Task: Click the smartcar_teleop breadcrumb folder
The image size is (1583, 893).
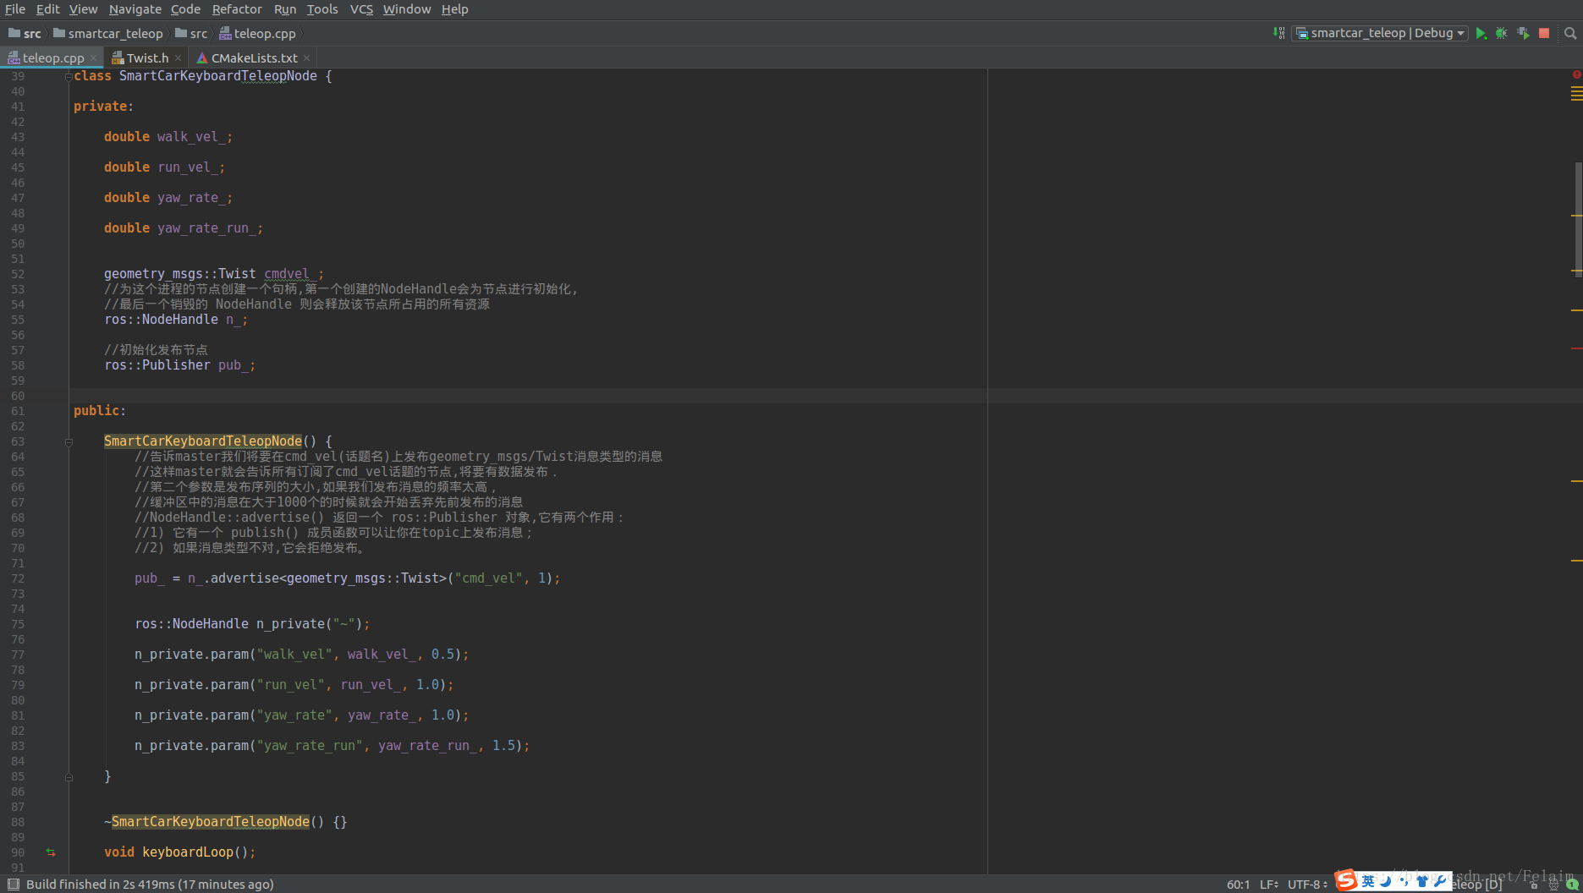Action: tap(107, 34)
